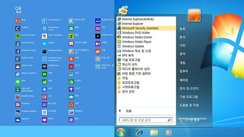Expand the shutdown options arrow
Image resolution: width=244 pixels, height=137 pixels.
coord(204,120)
